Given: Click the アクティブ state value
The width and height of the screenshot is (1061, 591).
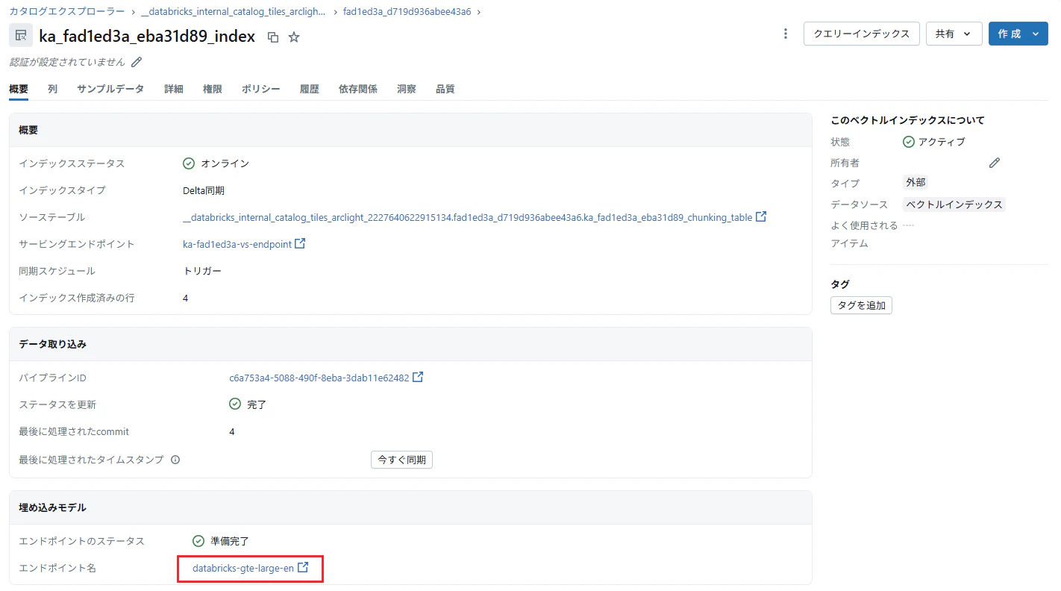Looking at the screenshot, I should (942, 142).
